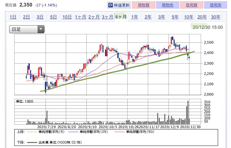Select the 6ヶ月 period tab
The width and height of the screenshot is (231, 148).
point(121,17)
